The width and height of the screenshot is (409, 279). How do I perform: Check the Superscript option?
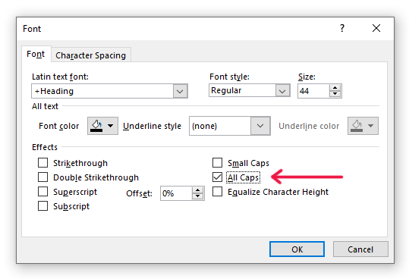coord(42,192)
